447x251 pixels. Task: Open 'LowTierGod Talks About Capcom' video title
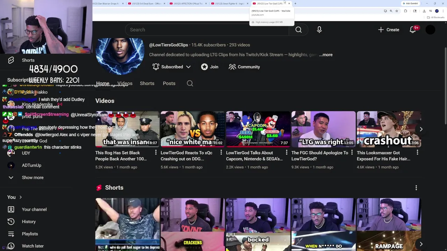click(x=254, y=156)
